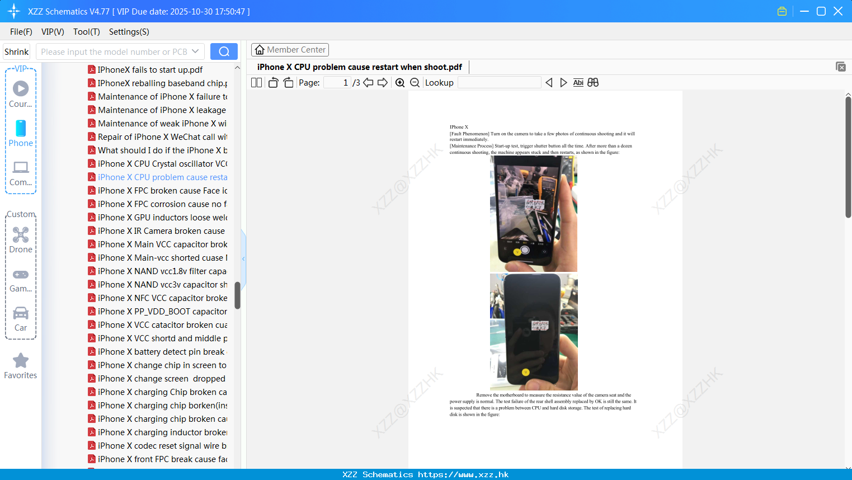Click the Lookup text field
Viewport: 852px width, 480px height.
pos(499,83)
